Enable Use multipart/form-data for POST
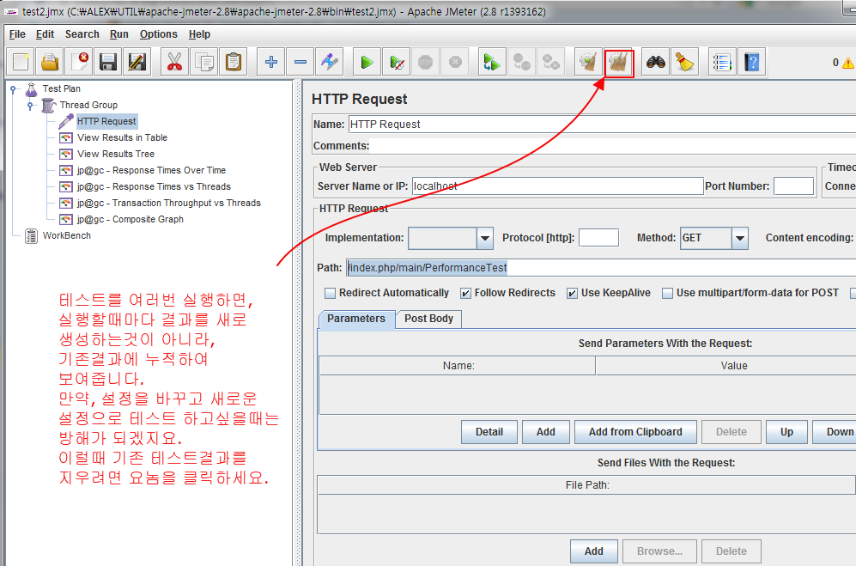Screen dimensions: 856x566 pos(667,294)
